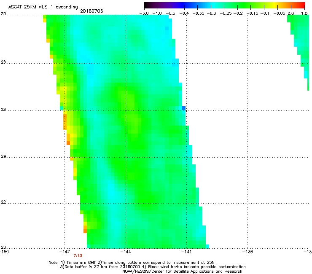Click the -0.15 label on color scale
312x274 pixels.
click(x=253, y=13)
